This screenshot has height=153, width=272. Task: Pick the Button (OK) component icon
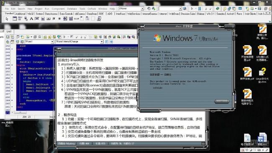(49, 19)
